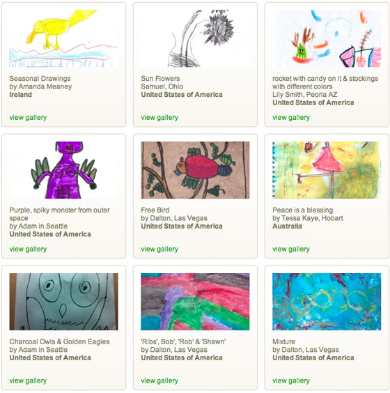
Task: Click the Sun Flowers pencil sketch thumbnail
Action: [x=195, y=38]
